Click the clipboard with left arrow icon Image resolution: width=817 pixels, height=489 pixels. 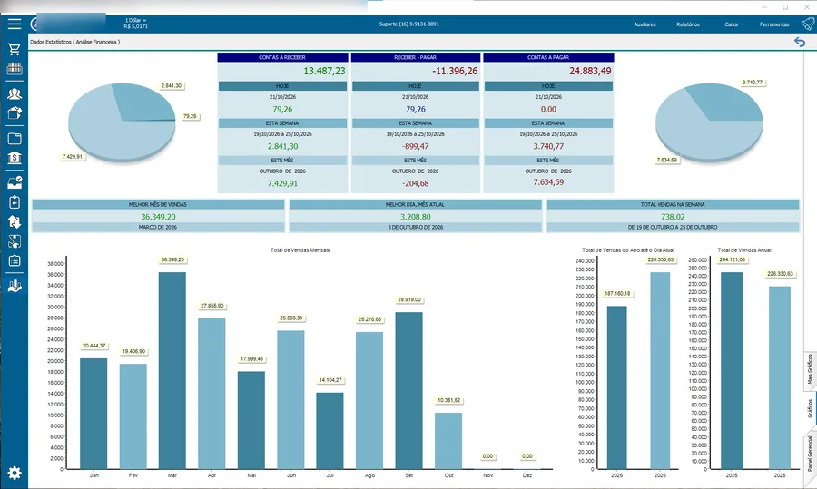(14, 202)
